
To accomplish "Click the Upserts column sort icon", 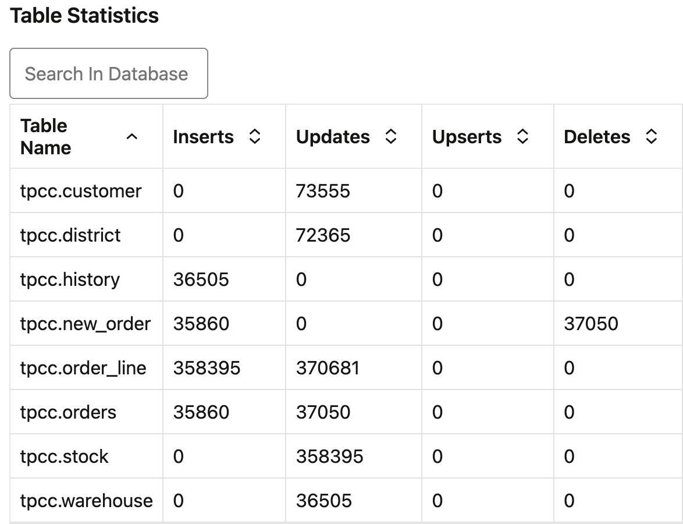I will 524,137.
